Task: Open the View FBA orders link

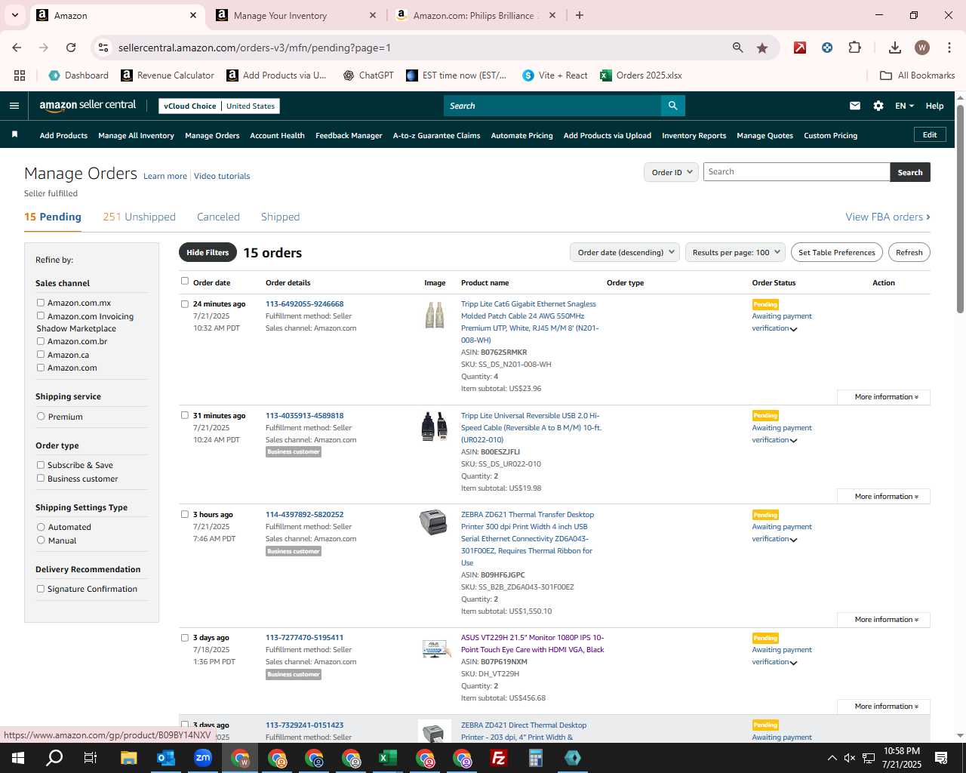Action: click(888, 217)
